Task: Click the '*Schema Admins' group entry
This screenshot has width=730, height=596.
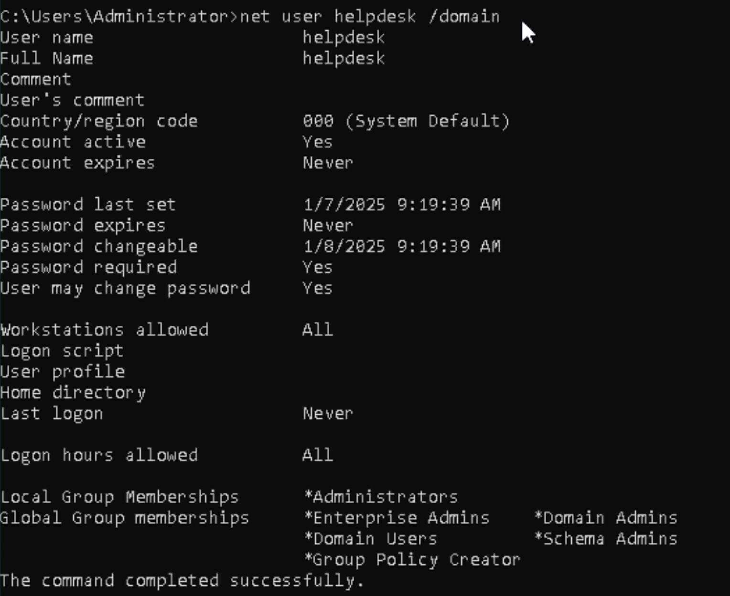Action: pos(606,539)
